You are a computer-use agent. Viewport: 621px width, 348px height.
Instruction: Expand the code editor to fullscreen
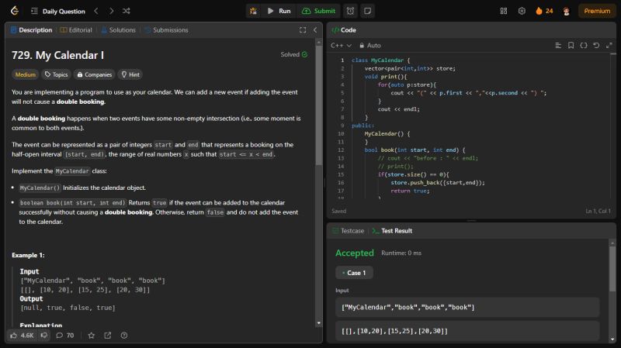point(609,46)
